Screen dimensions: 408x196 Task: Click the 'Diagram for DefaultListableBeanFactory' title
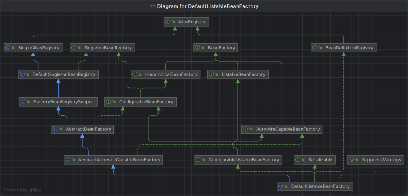coord(208,6)
